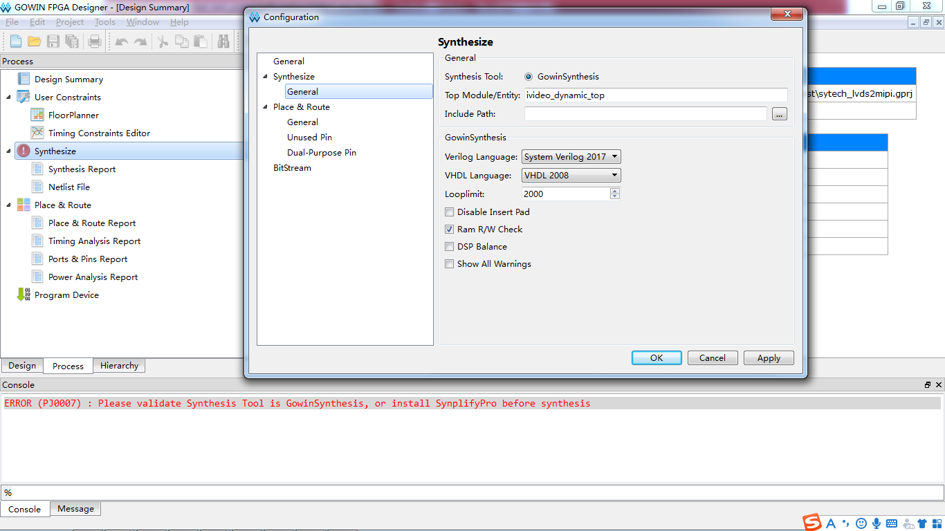This screenshot has width=945, height=531.
Task: Open the VHDL Language dropdown
Action: (571, 176)
